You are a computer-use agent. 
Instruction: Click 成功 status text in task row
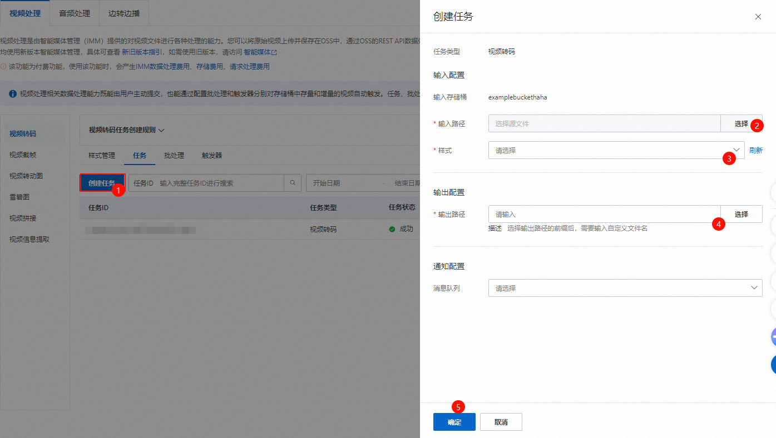[407, 229]
